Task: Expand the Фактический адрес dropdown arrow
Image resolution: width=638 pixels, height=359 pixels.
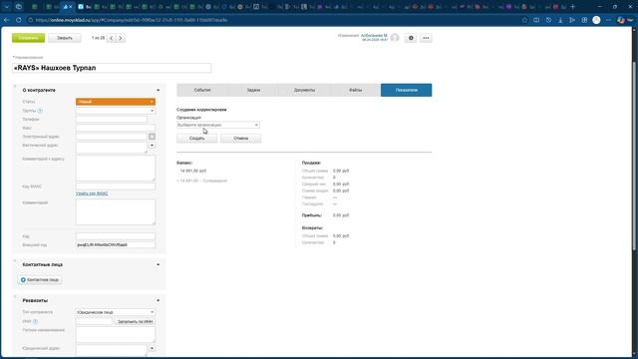Action: click(153, 146)
